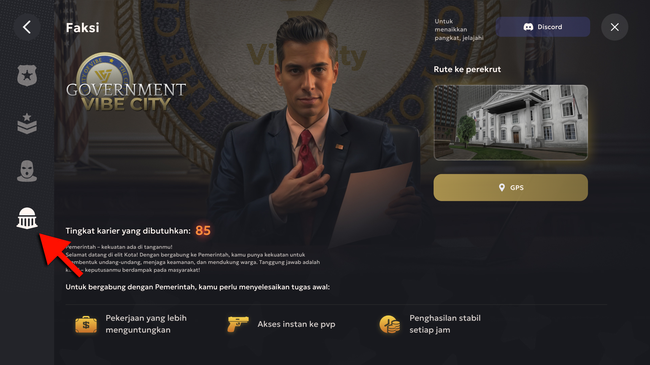Click "Akses instan ke pvp" benefit text
The height and width of the screenshot is (365, 650).
(296, 324)
